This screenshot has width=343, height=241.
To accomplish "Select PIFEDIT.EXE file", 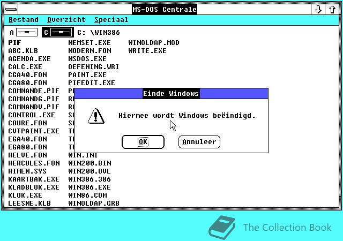I will 92,83.
